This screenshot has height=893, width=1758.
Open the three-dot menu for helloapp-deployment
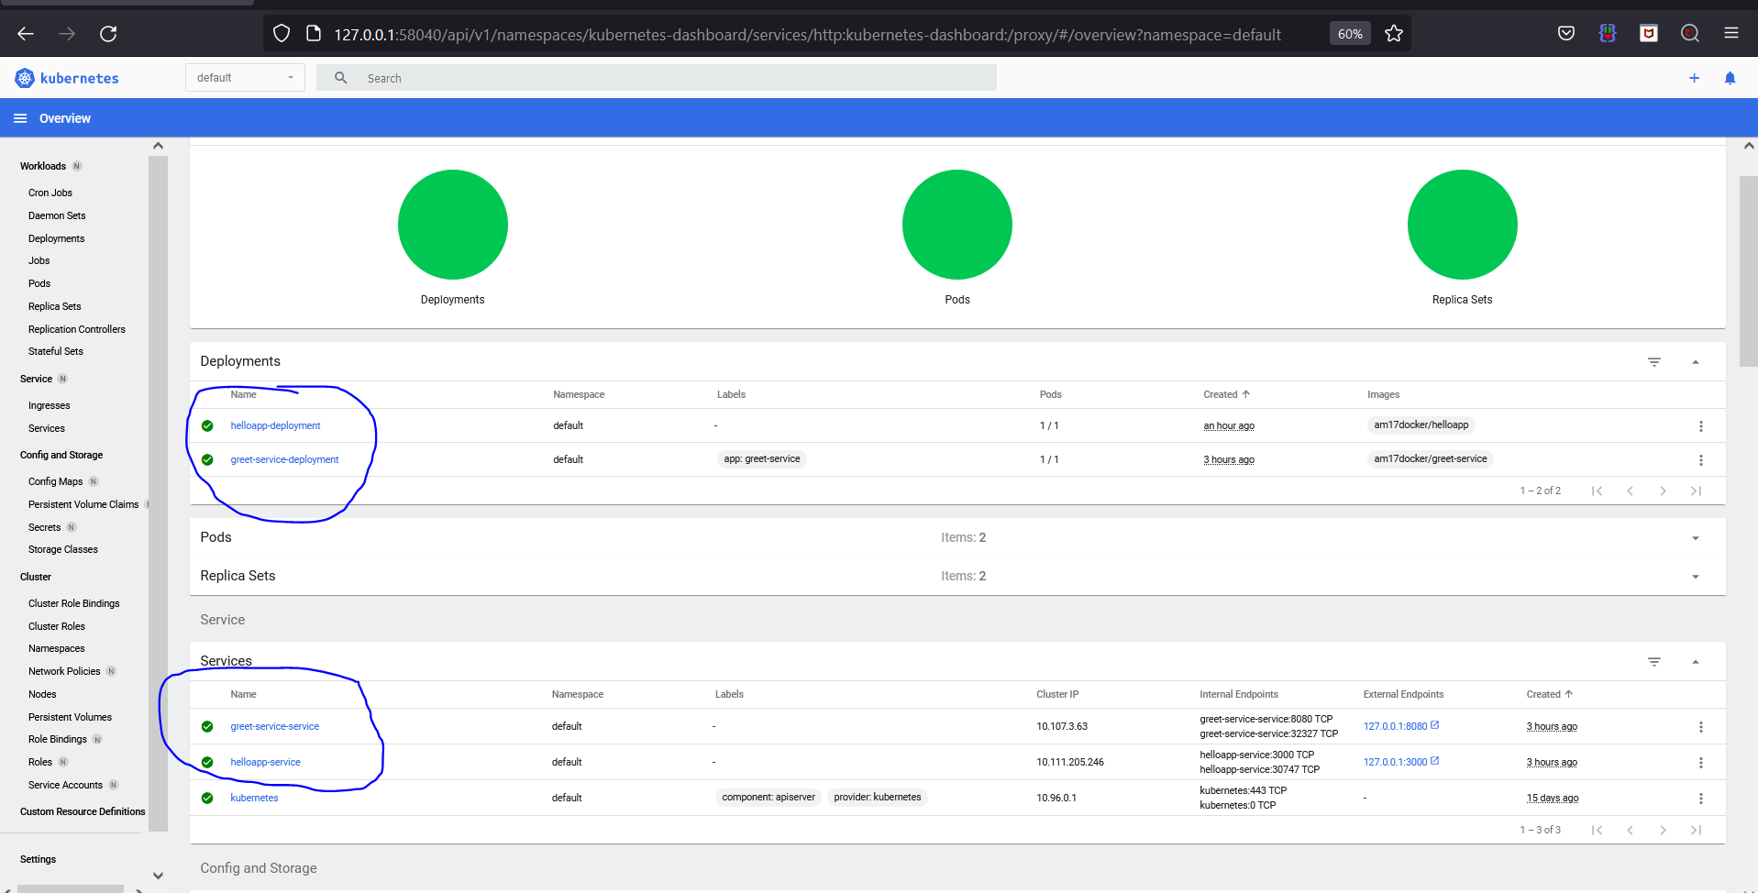pos(1701,425)
